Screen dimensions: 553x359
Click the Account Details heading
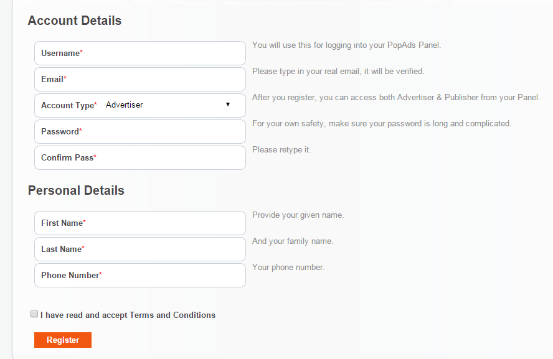(x=75, y=21)
